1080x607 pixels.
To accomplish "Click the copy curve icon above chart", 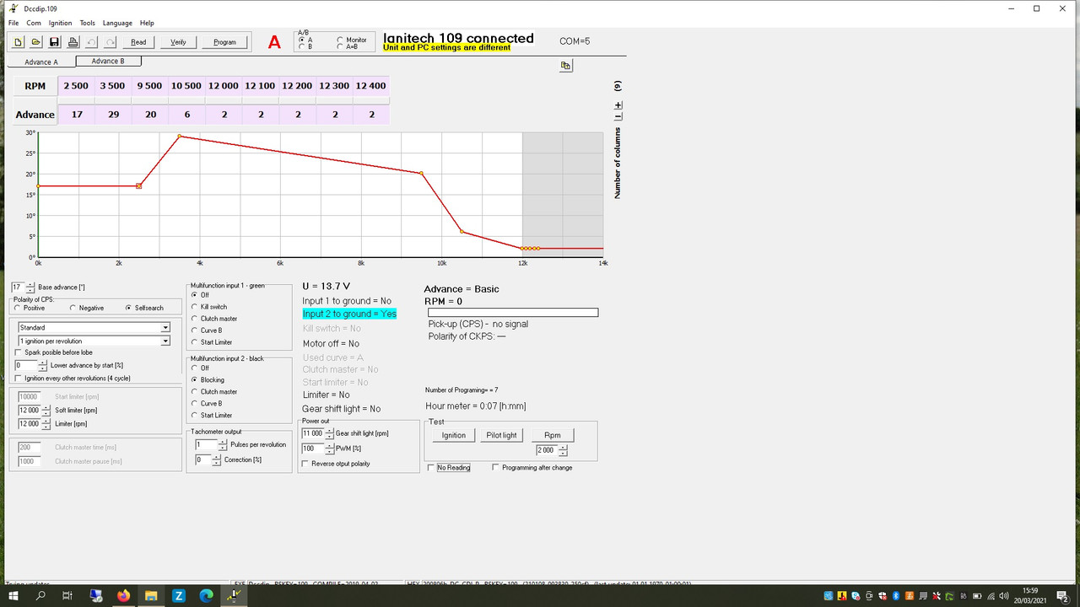I will 566,66.
